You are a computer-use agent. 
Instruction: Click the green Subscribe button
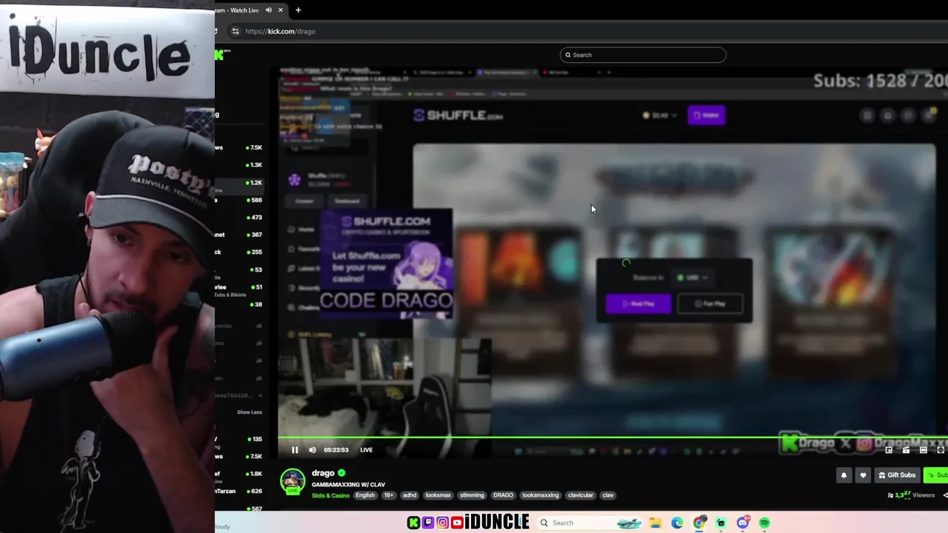(936, 475)
